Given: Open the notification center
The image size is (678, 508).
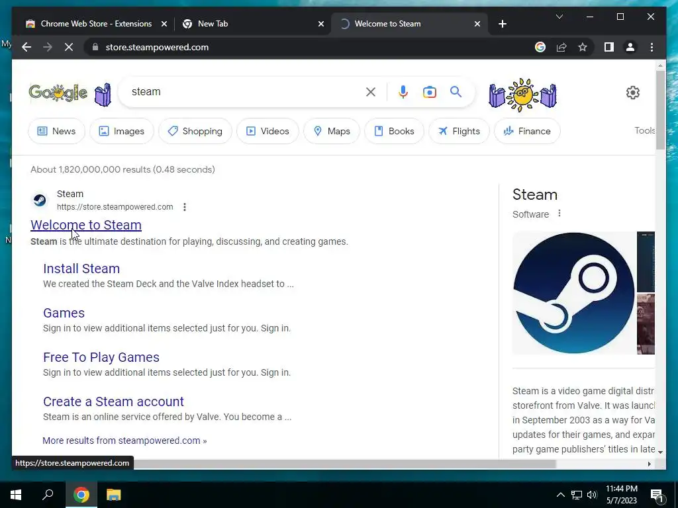Looking at the screenshot, I should click(x=657, y=495).
